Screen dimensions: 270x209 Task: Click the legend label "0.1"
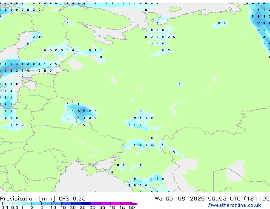pyautogui.click(x=5, y=207)
